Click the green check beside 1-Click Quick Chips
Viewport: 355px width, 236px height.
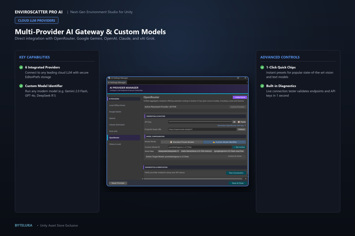pos(262,67)
